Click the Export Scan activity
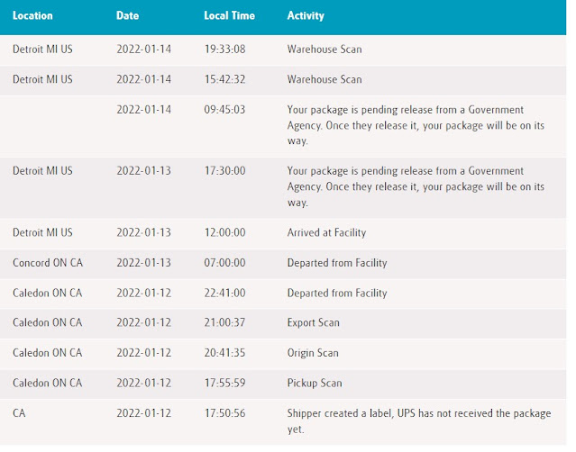The width and height of the screenshot is (576, 452). click(x=313, y=322)
